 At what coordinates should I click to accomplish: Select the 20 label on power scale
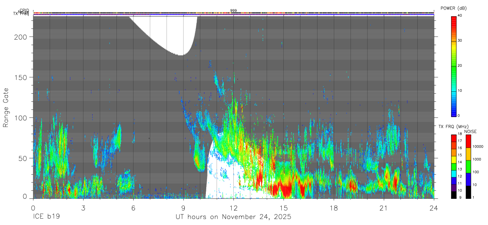click(460, 66)
